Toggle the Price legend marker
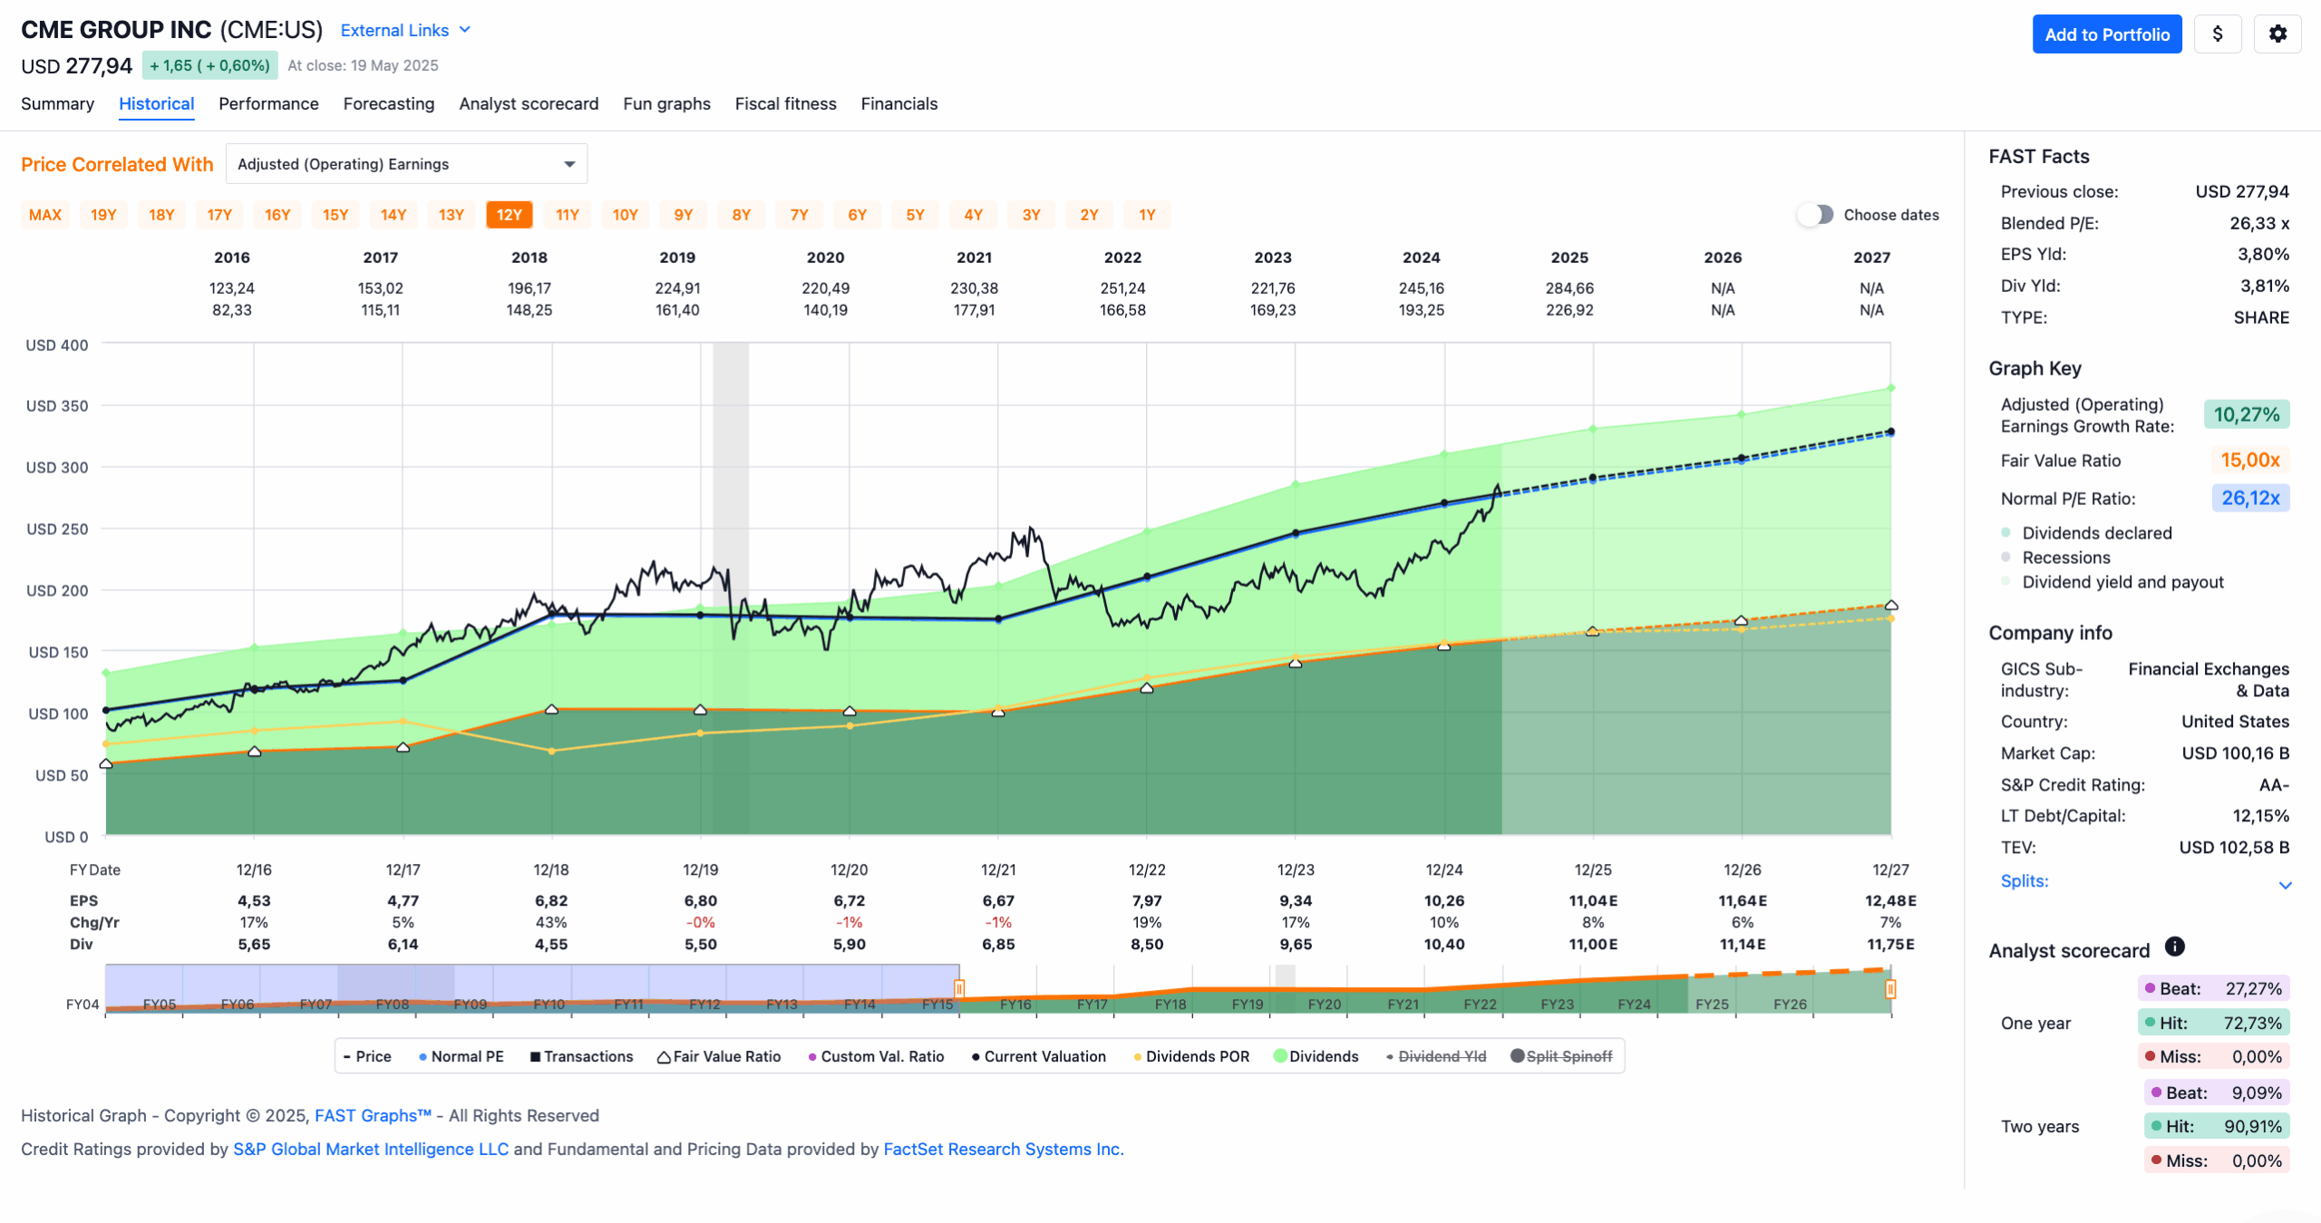Screen dimensions: 2321x1223 click(x=367, y=1056)
